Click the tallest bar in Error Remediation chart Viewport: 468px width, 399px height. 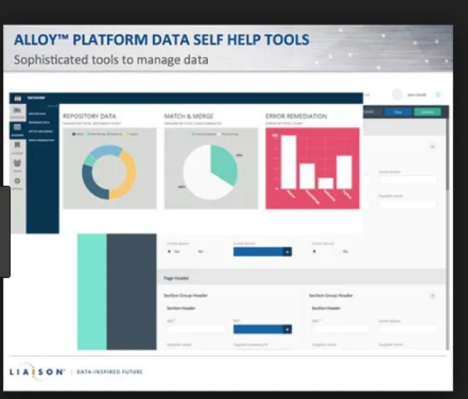[x=289, y=162]
